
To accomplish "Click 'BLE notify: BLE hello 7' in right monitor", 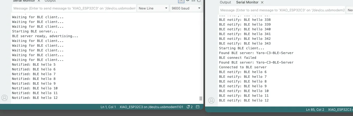I will (243, 77).
